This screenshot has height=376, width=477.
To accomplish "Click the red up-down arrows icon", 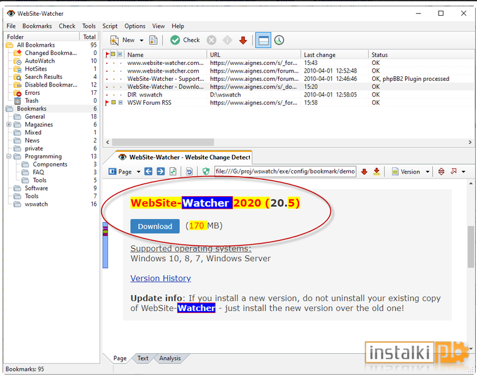I will [441, 172].
